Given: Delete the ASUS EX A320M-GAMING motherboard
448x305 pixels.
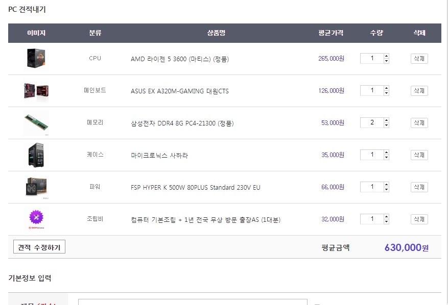Looking at the screenshot, I should tap(419, 91).
